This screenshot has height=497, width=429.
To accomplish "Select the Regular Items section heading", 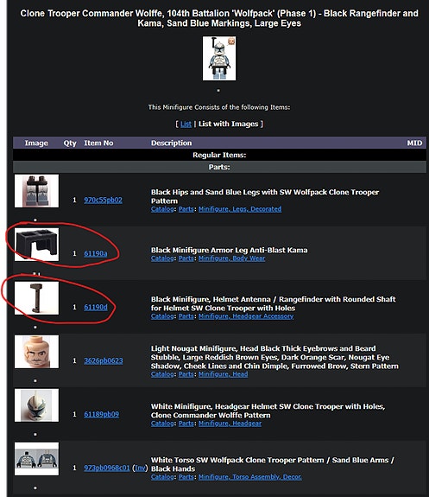I will pyautogui.click(x=219, y=155).
